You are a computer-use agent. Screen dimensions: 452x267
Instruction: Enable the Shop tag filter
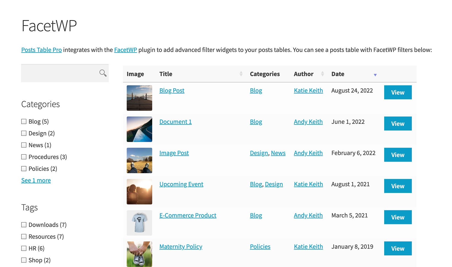24,260
